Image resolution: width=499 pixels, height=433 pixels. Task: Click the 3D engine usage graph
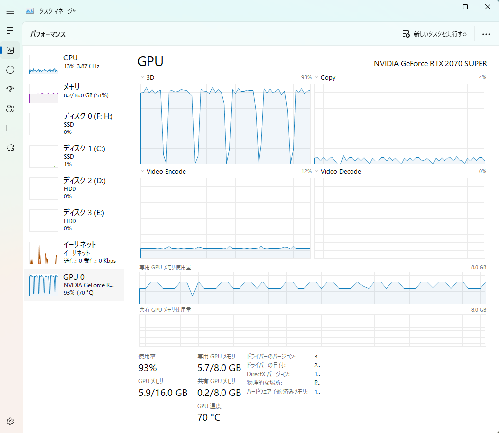[225, 124]
